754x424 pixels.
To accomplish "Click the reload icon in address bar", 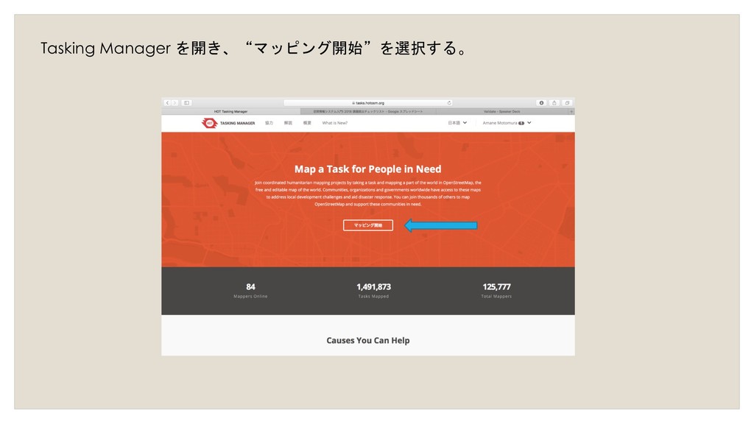I will point(449,103).
